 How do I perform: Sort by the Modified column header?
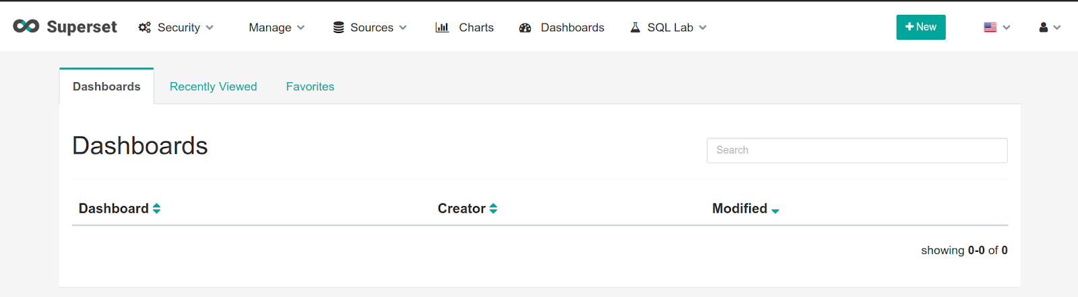pos(740,209)
